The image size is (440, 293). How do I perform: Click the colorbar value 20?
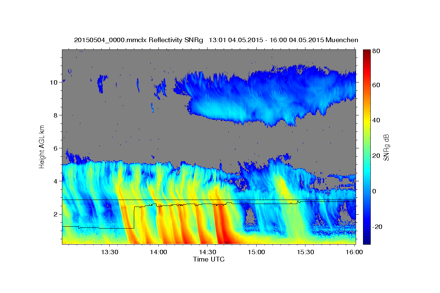click(376, 156)
